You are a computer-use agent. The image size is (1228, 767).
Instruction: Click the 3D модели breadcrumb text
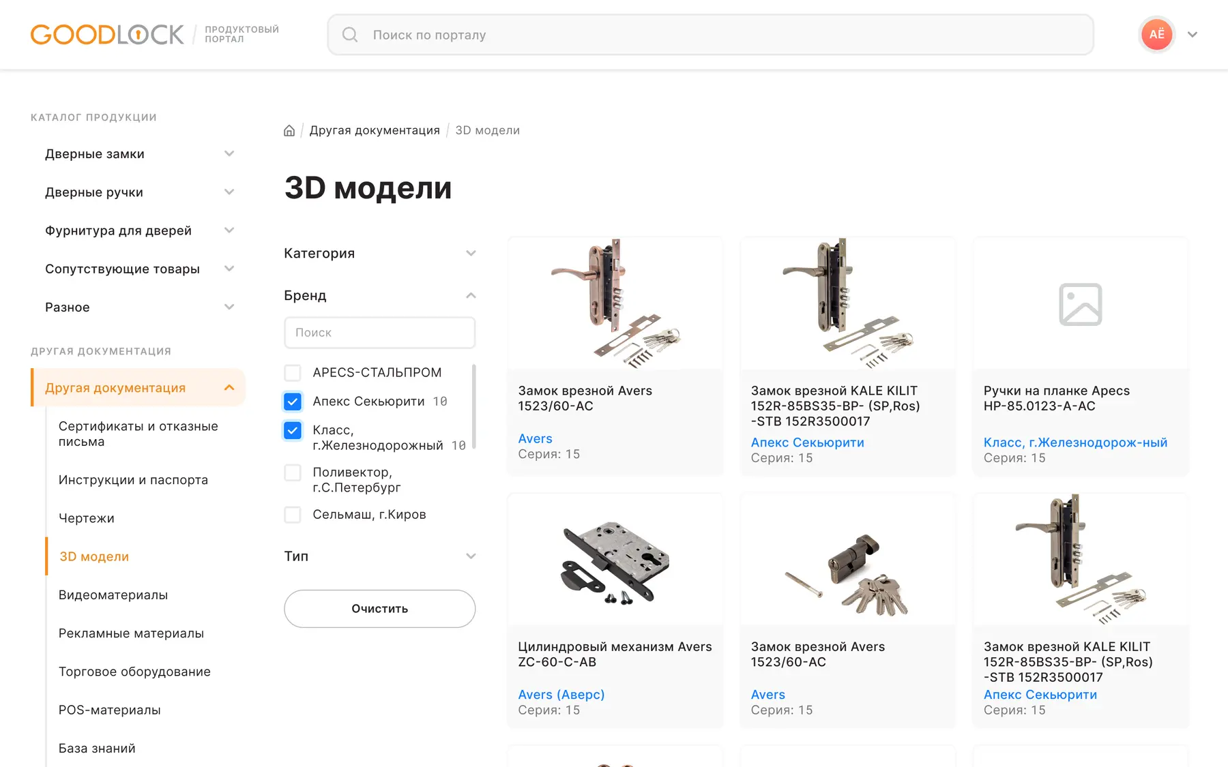pos(487,130)
